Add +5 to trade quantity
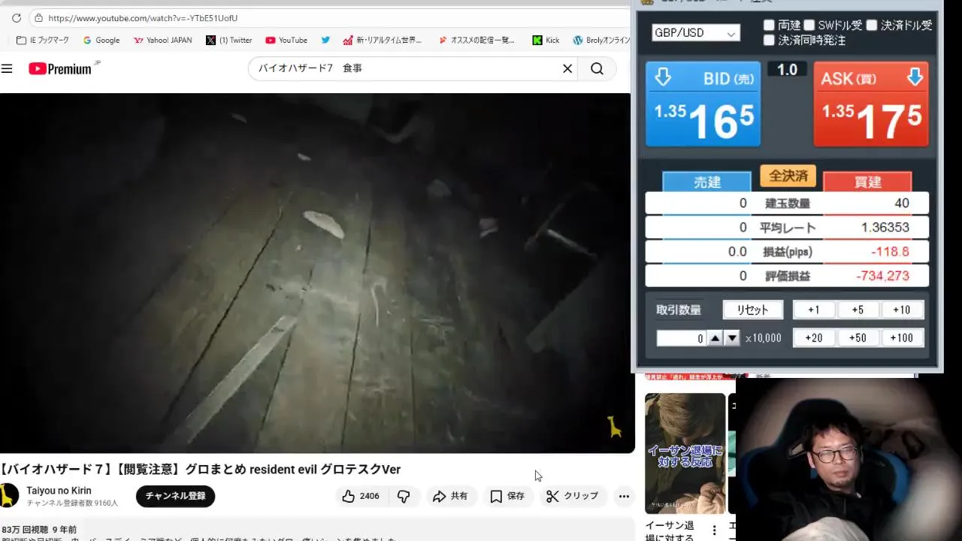 tap(858, 310)
